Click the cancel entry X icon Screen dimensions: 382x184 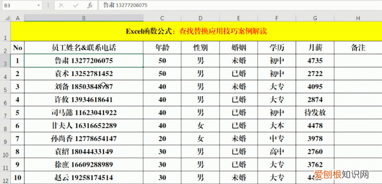click(61, 6)
